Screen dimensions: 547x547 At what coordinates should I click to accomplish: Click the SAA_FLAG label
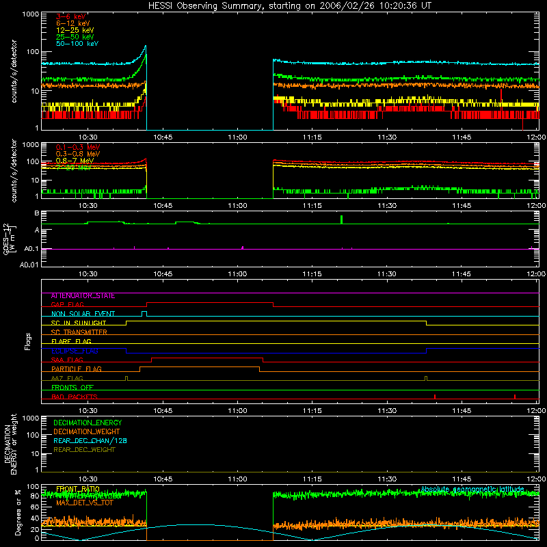pyautogui.click(x=67, y=360)
